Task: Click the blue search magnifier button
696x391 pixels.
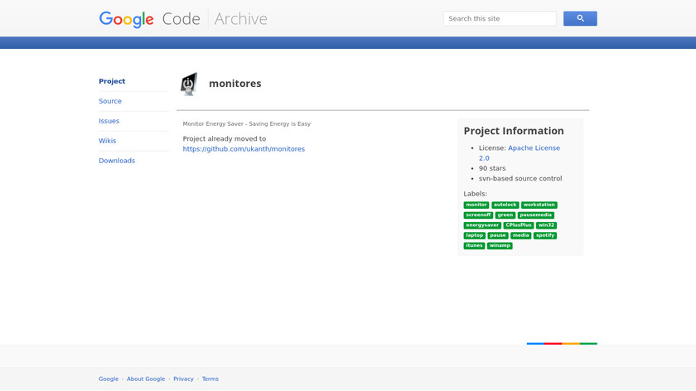Action: click(580, 18)
